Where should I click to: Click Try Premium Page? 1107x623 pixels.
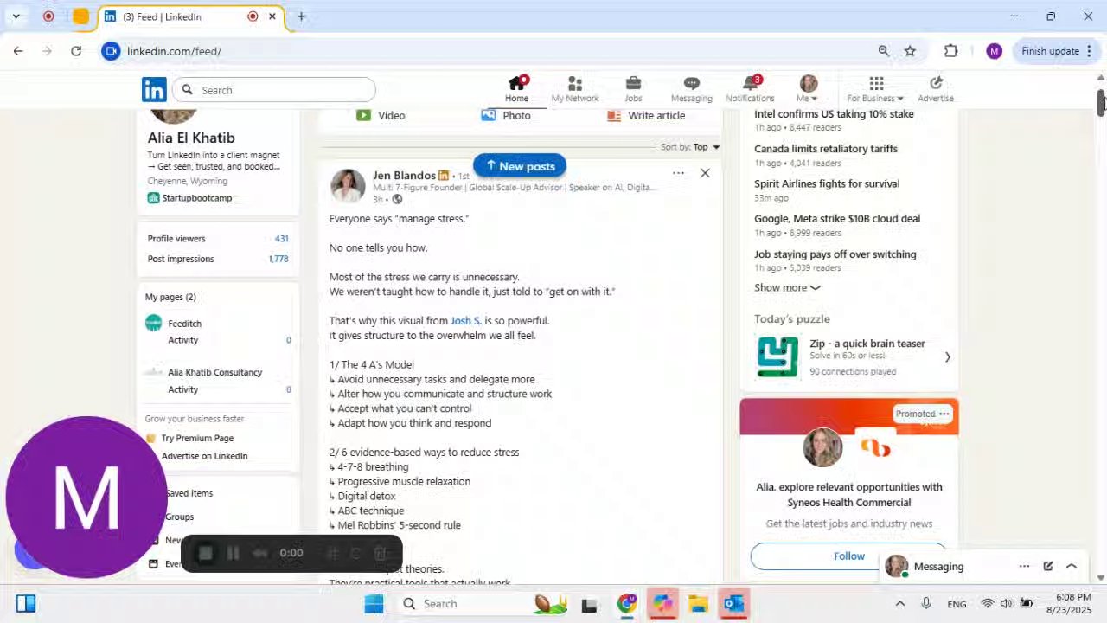click(x=197, y=438)
